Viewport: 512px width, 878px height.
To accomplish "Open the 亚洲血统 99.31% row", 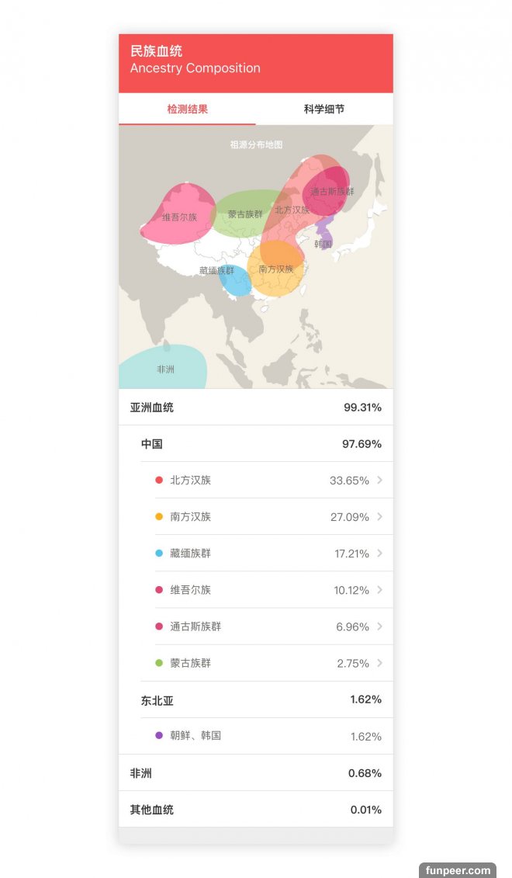I will pos(255,408).
